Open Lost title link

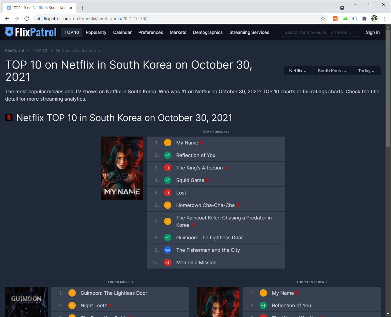181,193
